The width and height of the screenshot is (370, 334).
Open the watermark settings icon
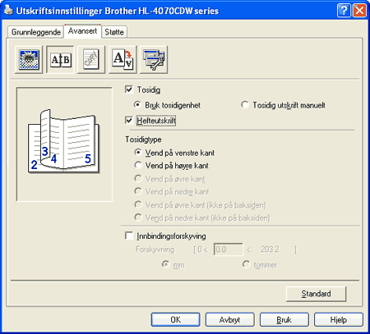click(x=91, y=59)
